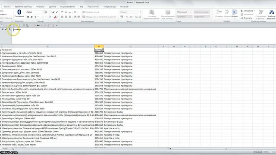This screenshot has height=155, width=276.
Task: Open the Общий number format dropdown
Action: point(140,12)
